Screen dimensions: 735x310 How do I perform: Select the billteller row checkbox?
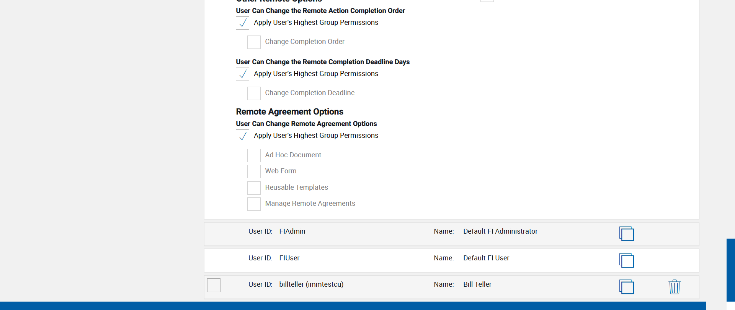pyautogui.click(x=214, y=285)
